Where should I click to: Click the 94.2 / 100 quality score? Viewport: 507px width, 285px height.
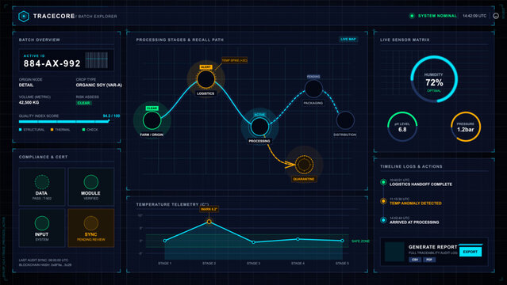pos(112,116)
